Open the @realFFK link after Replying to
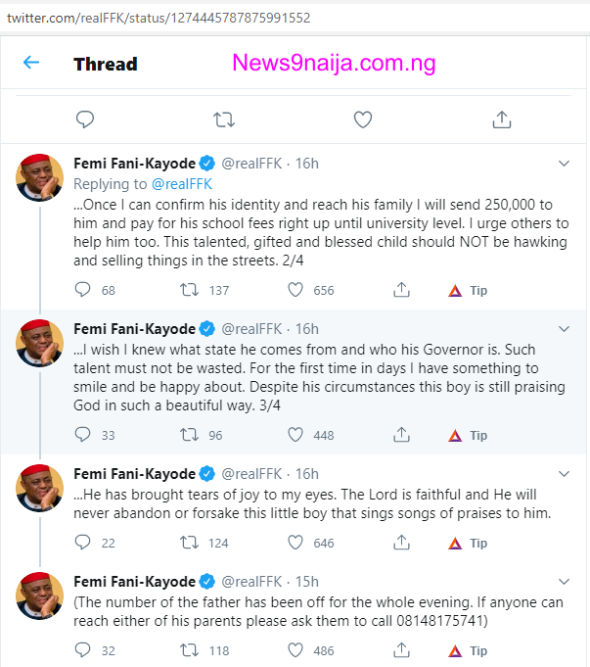590x667 pixels. 180,183
